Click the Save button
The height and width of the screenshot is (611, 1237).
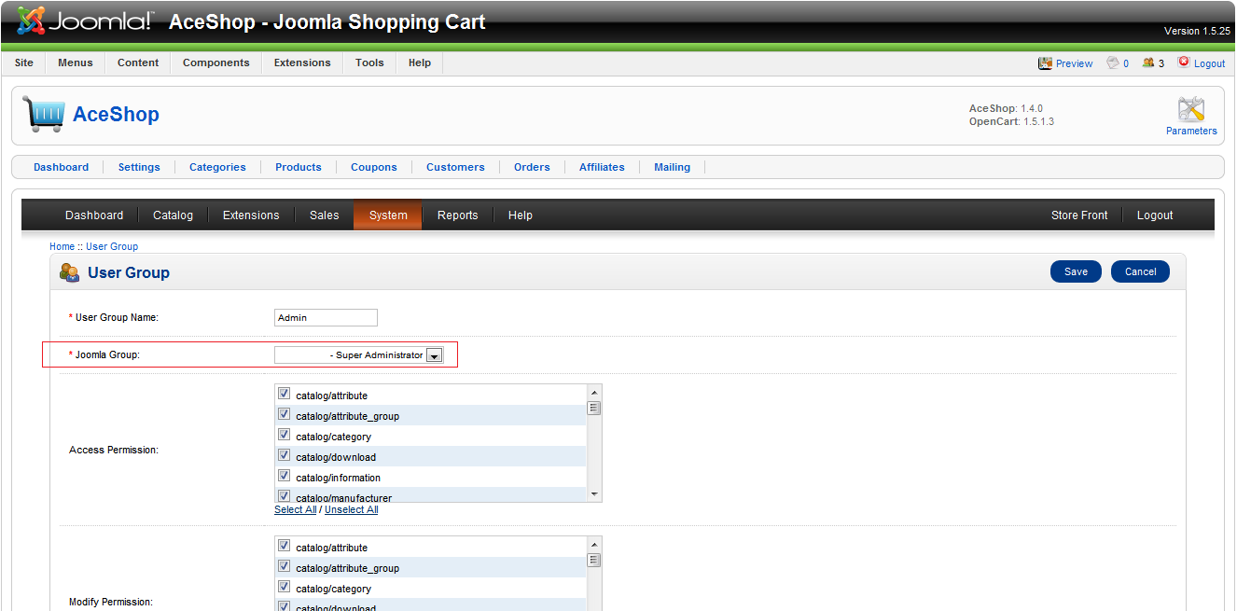click(1076, 271)
